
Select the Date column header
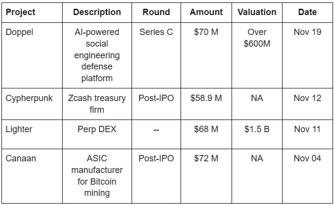(x=307, y=12)
